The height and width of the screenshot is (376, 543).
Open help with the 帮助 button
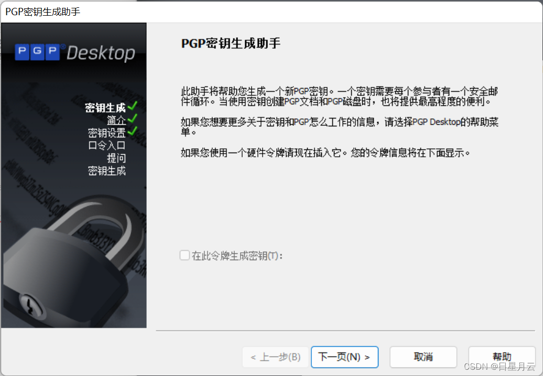point(502,357)
